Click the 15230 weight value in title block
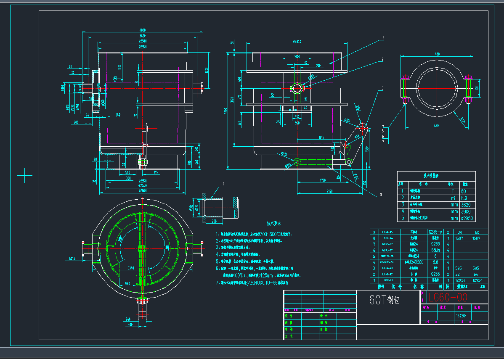Screen dimensions: 504x359 pyautogui.click(x=461, y=315)
